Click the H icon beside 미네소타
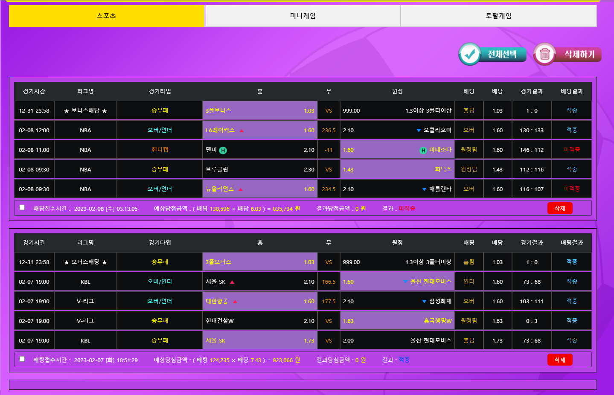 pos(423,150)
